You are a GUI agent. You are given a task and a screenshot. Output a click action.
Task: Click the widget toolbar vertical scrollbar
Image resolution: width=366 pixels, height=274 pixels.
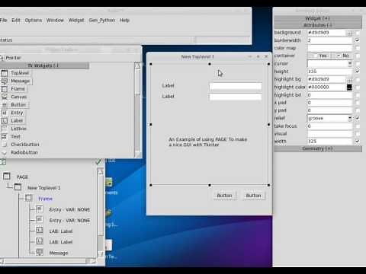pos(137,110)
